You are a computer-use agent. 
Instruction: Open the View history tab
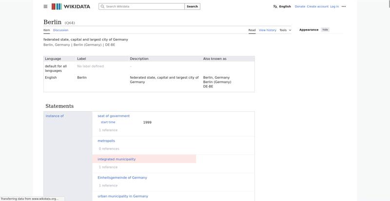[267, 30]
